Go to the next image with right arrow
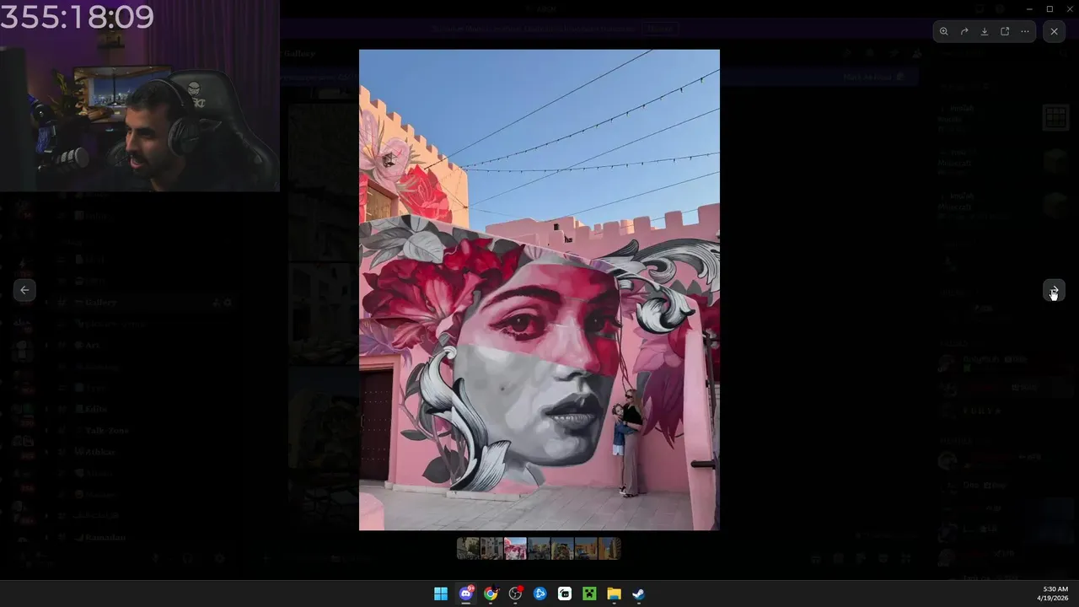The height and width of the screenshot is (607, 1079). [1054, 290]
